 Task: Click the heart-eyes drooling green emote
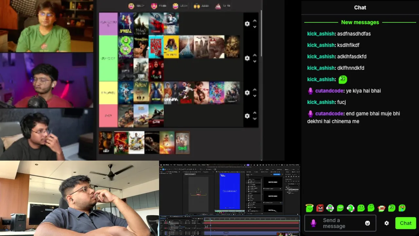click(x=402, y=208)
